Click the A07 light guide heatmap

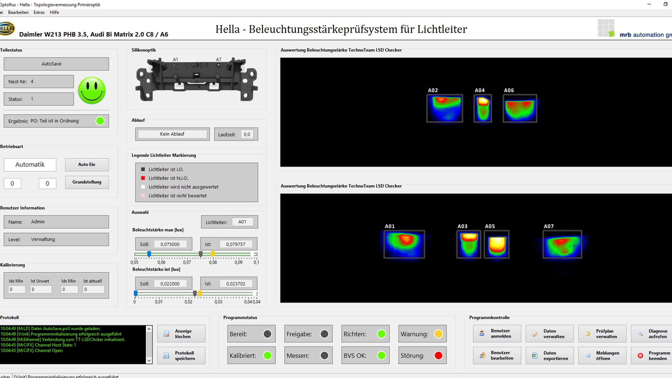tap(562, 245)
